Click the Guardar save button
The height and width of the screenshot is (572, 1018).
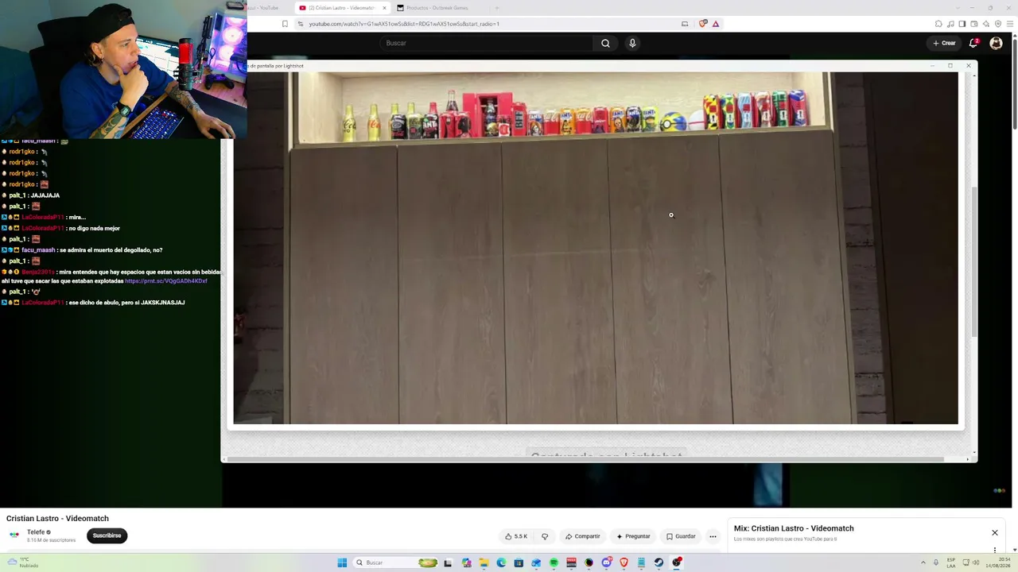[681, 536]
